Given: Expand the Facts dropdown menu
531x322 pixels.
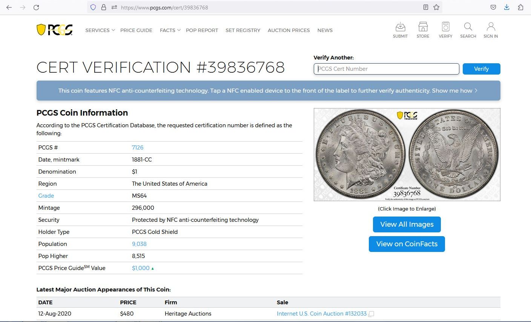Looking at the screenshot, I should 170,30.
